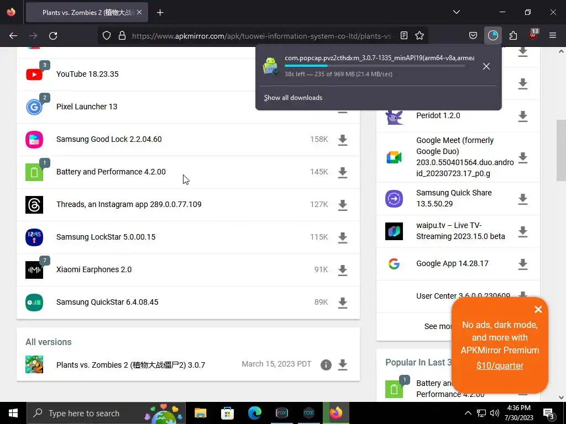Image resolution: width=566 pixels, height=424 pixels.
Task: Click Show all downloads
Action: coord(293,98)
